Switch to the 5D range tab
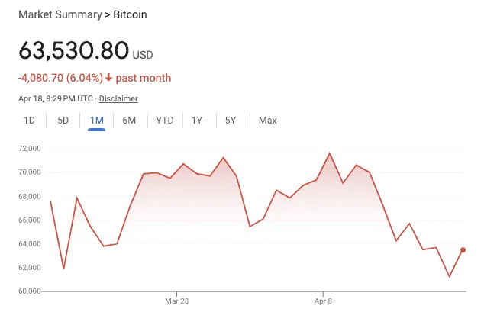The image size is (497, 312). pos(63,121)
